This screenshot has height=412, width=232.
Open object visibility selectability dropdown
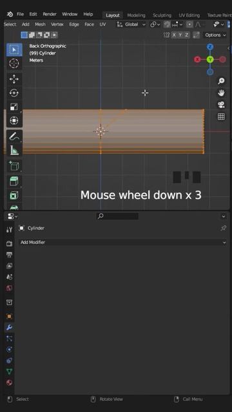[x=218, y=24]
